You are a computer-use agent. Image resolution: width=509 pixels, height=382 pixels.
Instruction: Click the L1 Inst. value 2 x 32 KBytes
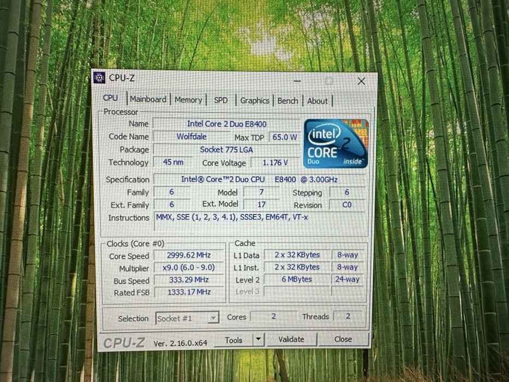[x=297, y=267]
